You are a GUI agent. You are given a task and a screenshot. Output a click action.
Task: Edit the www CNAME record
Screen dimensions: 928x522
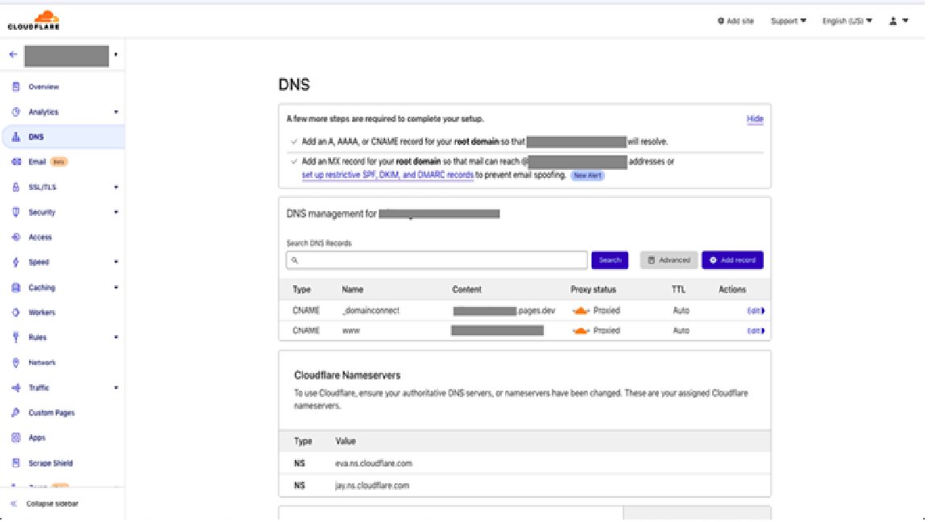(756, 331)
